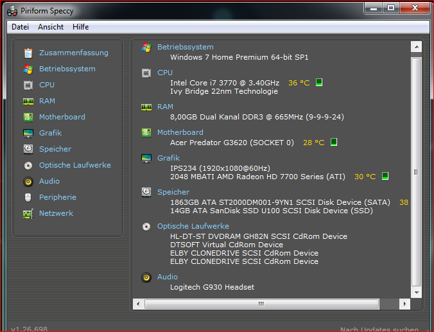Click the text Windows 7 Home Premium 64-bit SP1

[x=239, y=57]
